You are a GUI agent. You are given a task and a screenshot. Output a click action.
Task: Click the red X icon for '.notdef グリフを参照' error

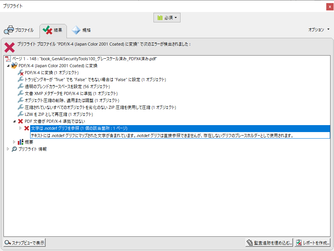(x=27, y=128)
